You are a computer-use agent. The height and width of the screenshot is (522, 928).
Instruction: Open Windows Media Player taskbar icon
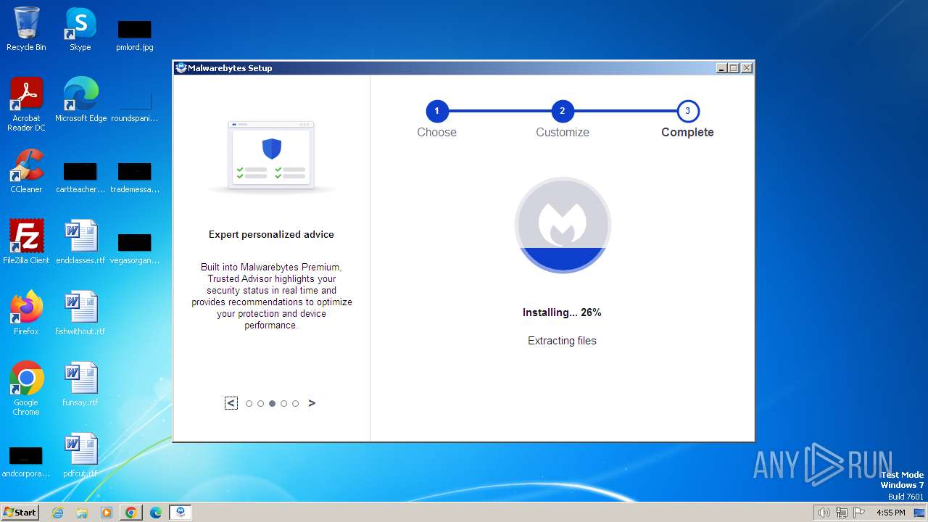point(107,513)
